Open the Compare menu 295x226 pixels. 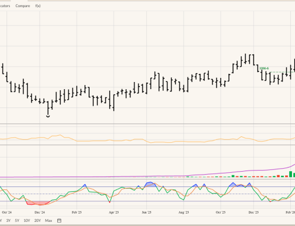point(22,6)
